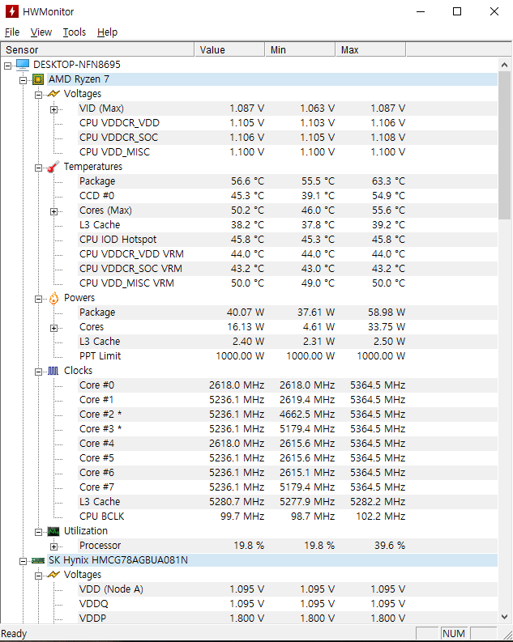The height and width of the screenshot is (642, 513).
Task: Select the Core #4 clock row
Action: (x=288, y=444)
